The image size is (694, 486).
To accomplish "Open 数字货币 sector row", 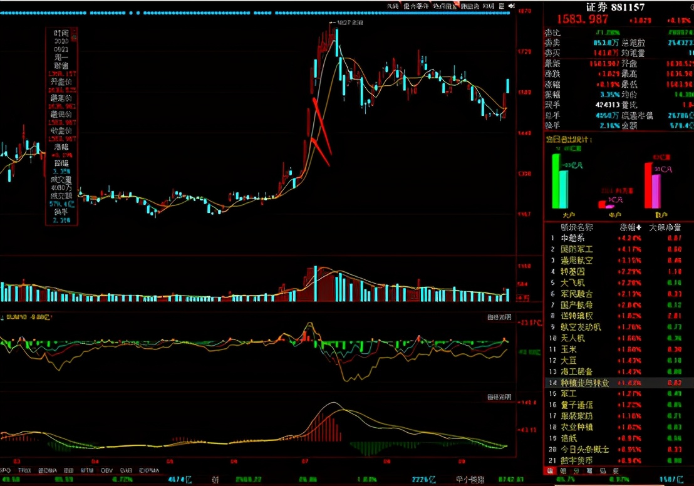I will pos(619,461).
